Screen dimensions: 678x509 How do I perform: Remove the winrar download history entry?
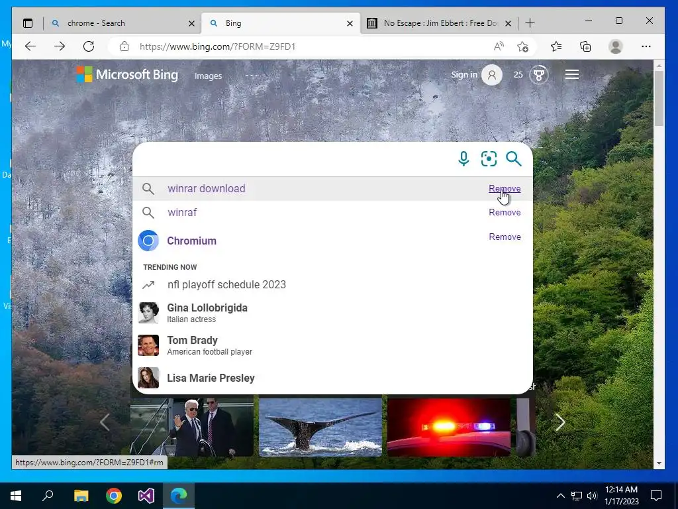[x=505, y=188]
